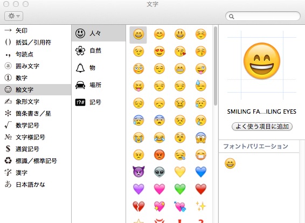Pick the broken heart emoji

click(138, 206)
